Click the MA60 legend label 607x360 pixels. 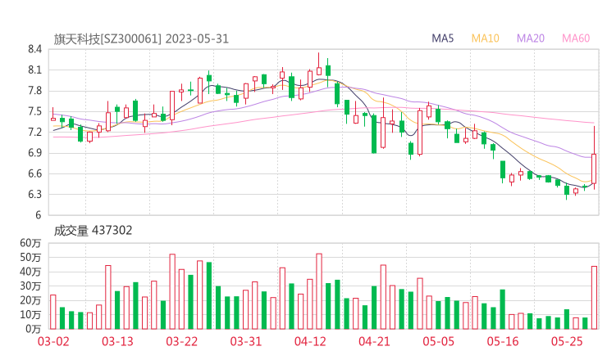pos(576,38)
